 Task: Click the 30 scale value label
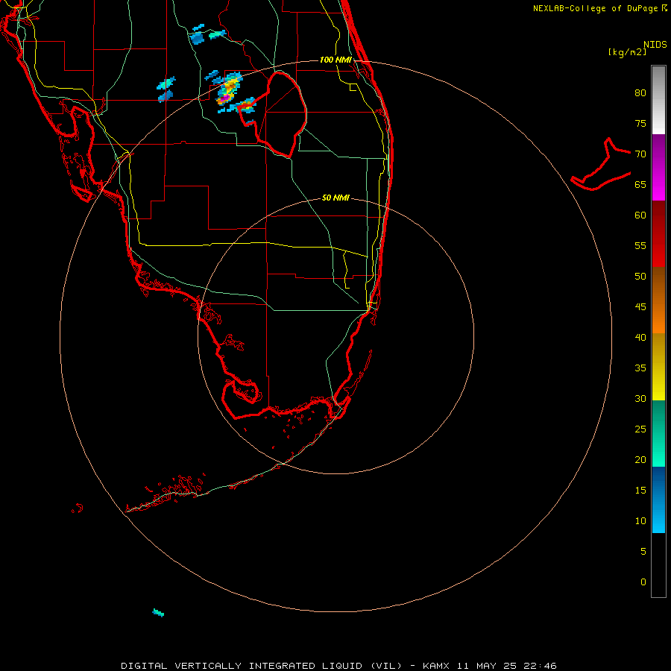(x=640, y=398)
